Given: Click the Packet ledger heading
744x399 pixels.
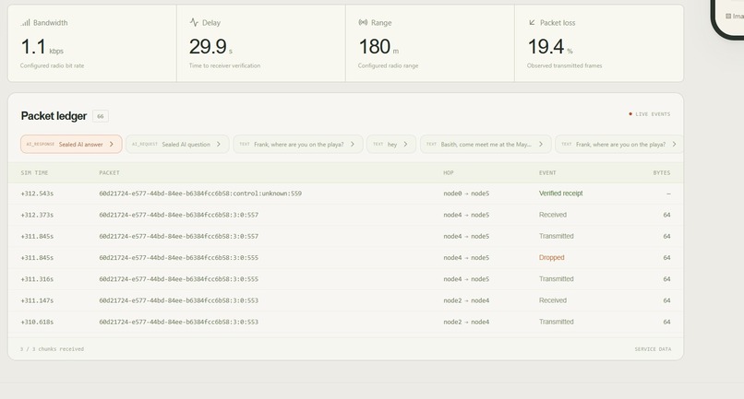Looking at the screenshot, I should coord(54,116).
